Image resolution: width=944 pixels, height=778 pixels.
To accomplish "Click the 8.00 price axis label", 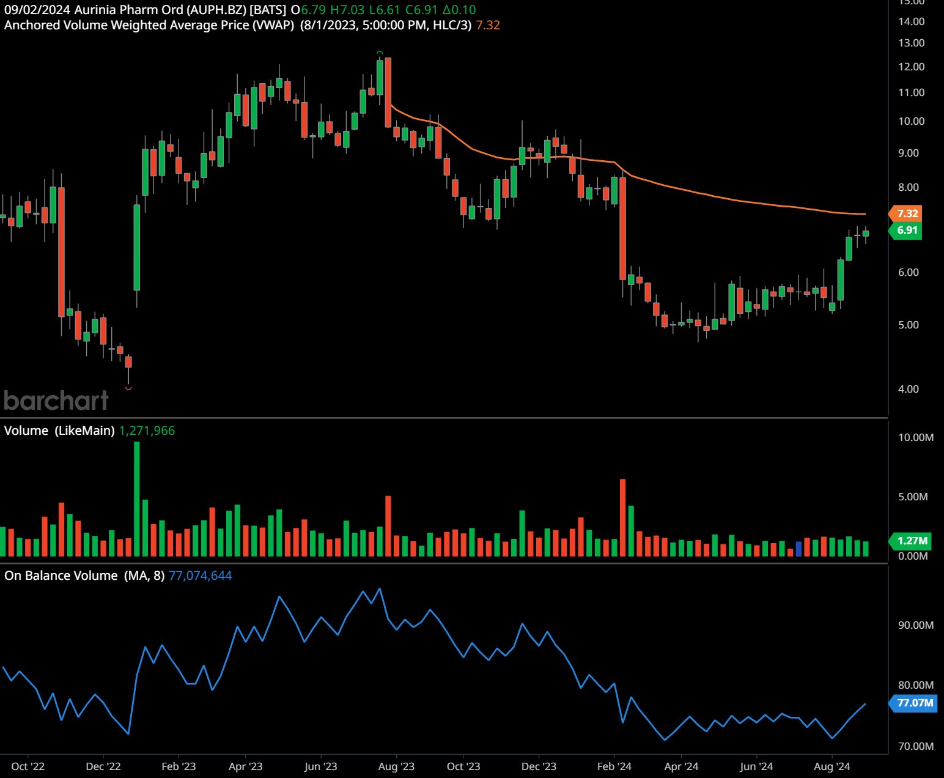I will [x=908, y=187].
